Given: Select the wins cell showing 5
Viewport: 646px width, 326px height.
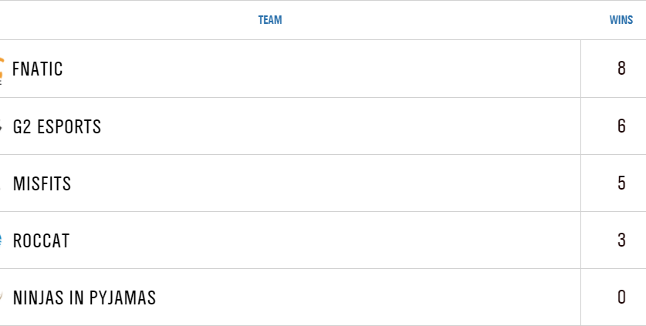Looking at the screenshot, I should 621,183.
